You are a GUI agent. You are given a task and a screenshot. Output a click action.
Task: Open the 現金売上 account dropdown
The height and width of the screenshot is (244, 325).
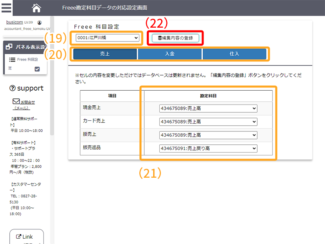(208, 109)
